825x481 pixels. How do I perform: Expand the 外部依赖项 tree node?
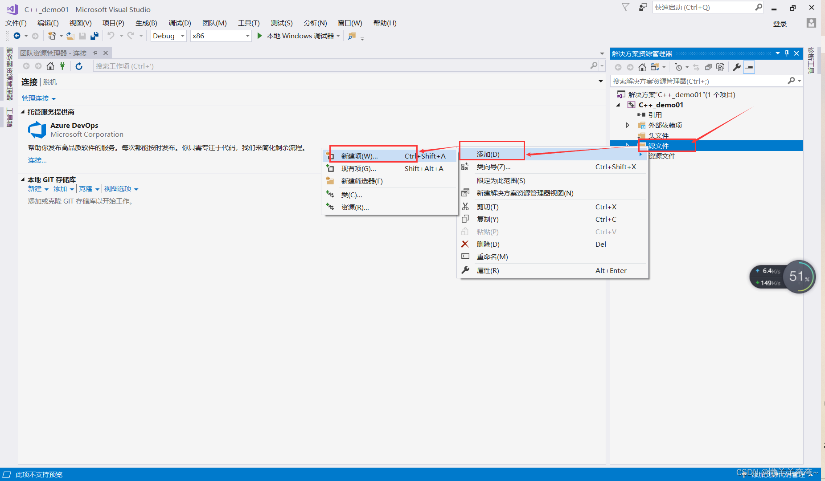click(x=628, y=125)
